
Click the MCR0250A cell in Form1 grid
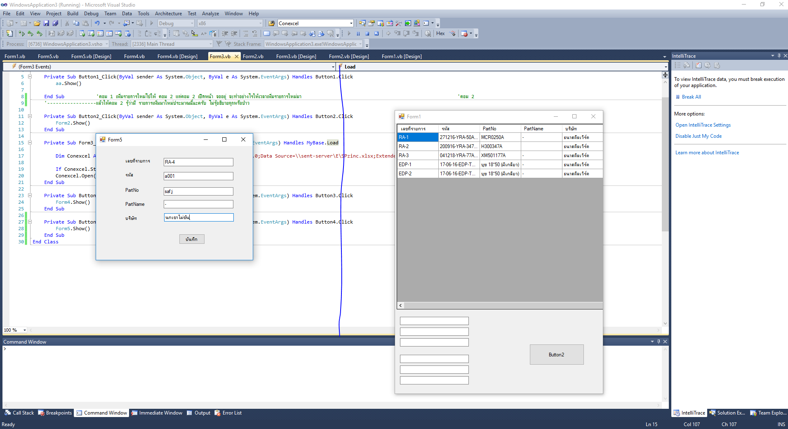500,137
